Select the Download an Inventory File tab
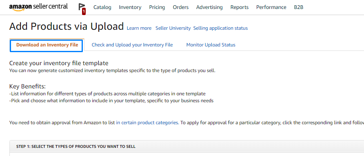Image resolution: width=364 pixels, height=156 pixels. 47,45
